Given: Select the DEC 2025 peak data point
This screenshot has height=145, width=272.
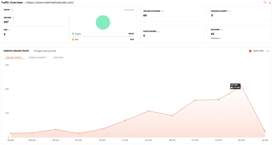Looking at the screenshot, I should pos(241,86).
